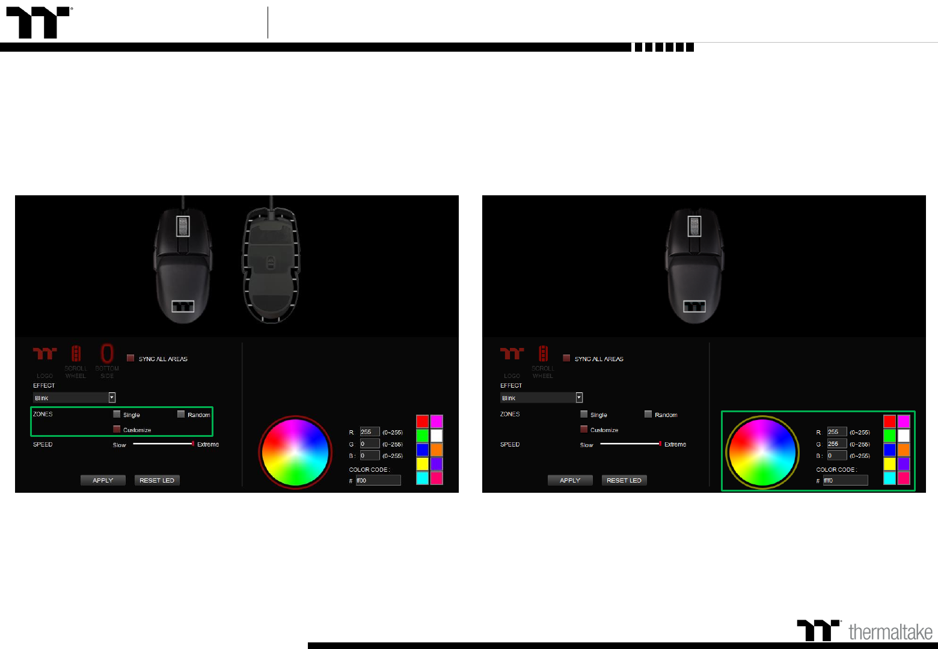The width and height of the screenshot is (938, 649).
Task: Check the Random zone option in left panel
Action: 181,414
